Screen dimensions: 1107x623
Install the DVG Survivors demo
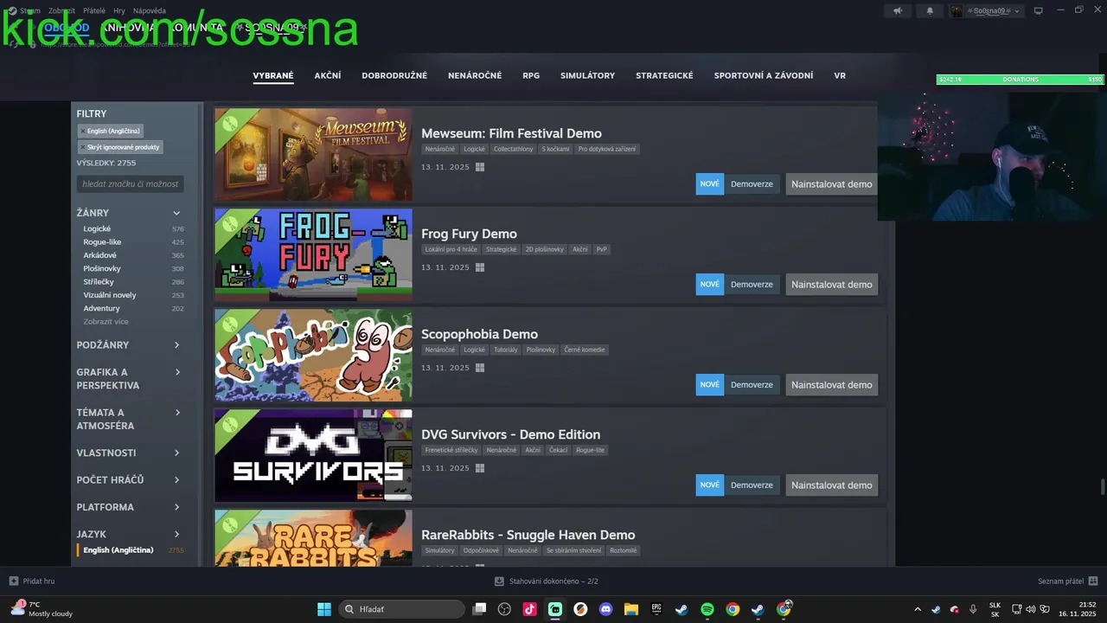click(x=831, y=485)
